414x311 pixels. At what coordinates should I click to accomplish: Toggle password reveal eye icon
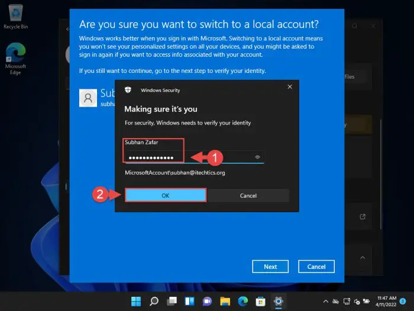click(258, 158)
